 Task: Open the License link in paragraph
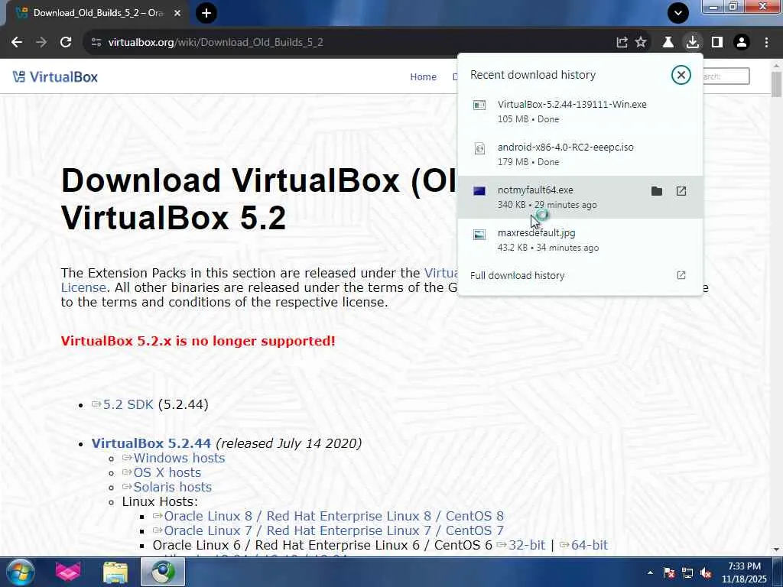tap(83, 287)
